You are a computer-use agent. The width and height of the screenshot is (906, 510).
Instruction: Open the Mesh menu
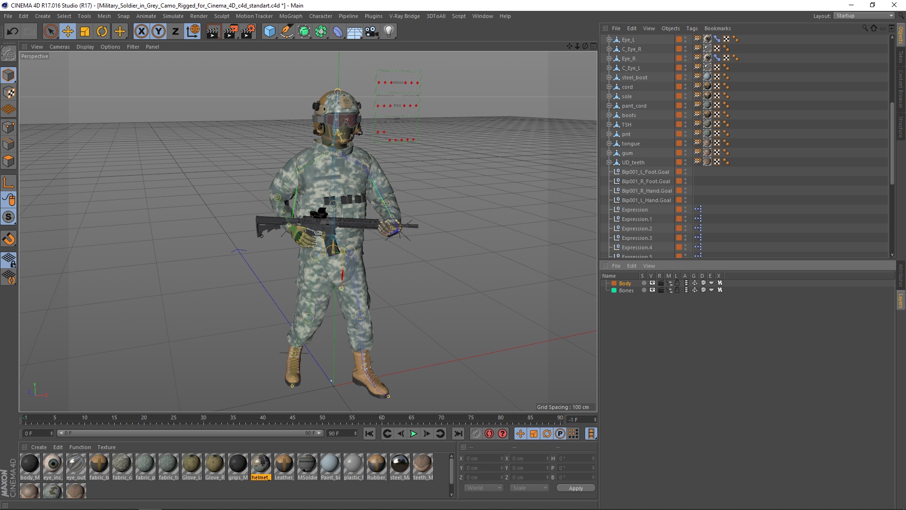pyautogui.click(x=104, y=16)
